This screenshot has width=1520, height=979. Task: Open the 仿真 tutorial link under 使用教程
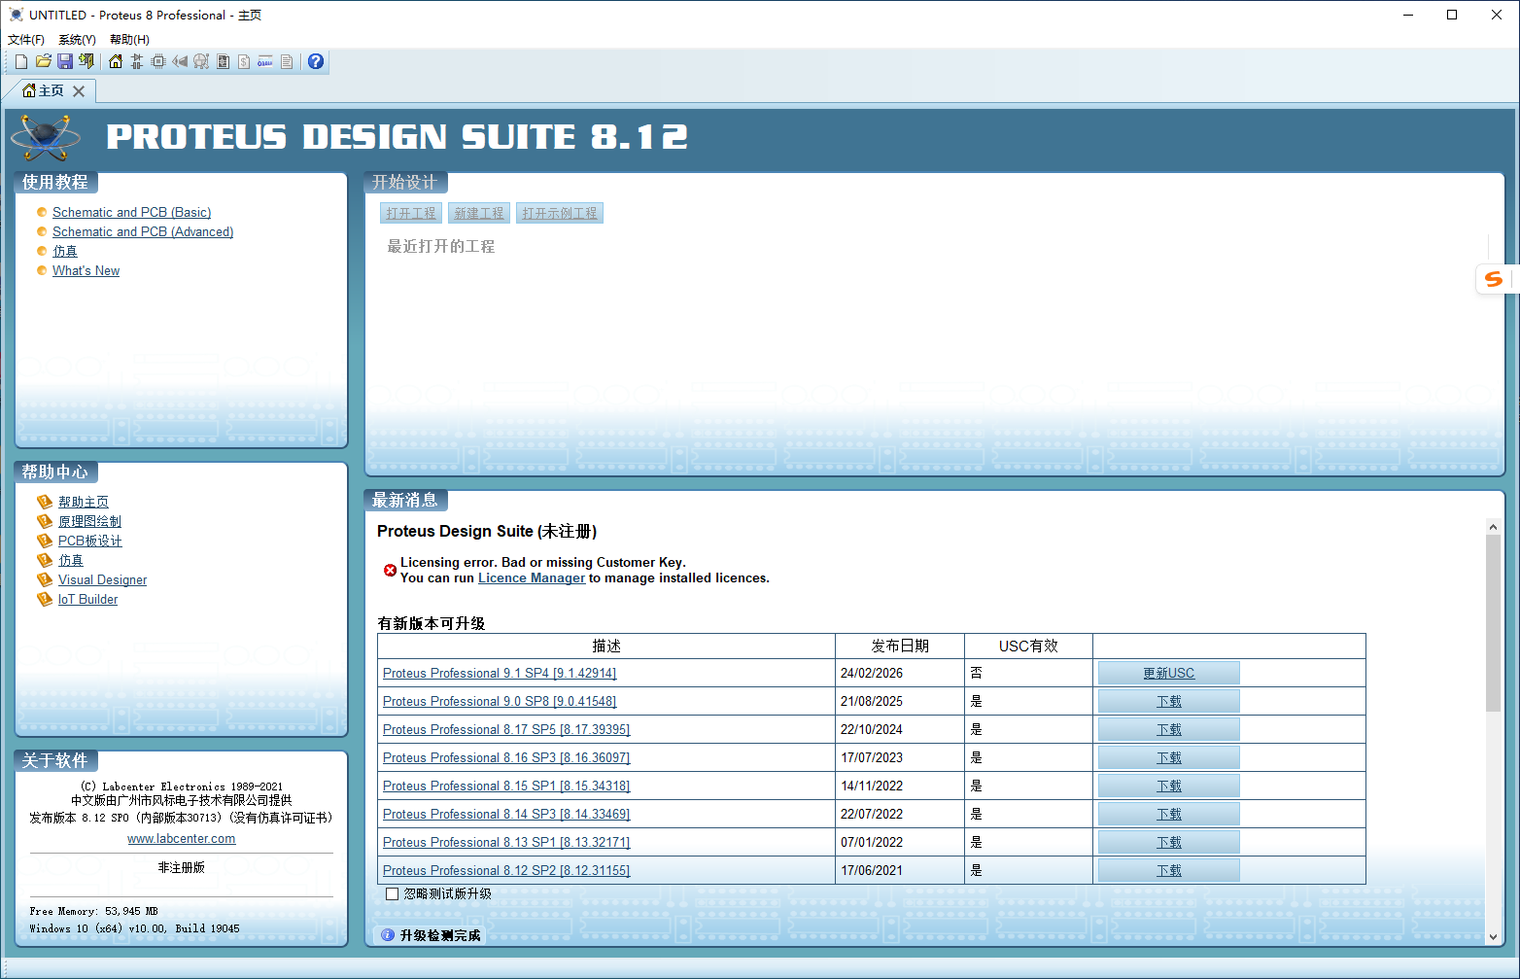[x=65, y=251]
